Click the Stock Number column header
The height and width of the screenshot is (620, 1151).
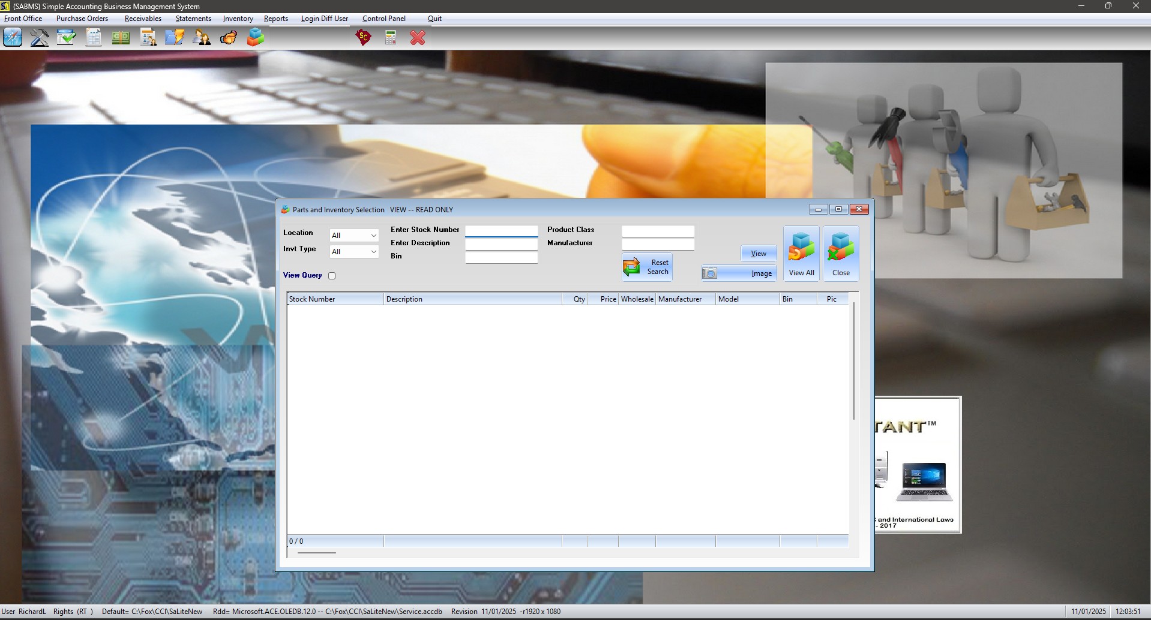[335, 299]
